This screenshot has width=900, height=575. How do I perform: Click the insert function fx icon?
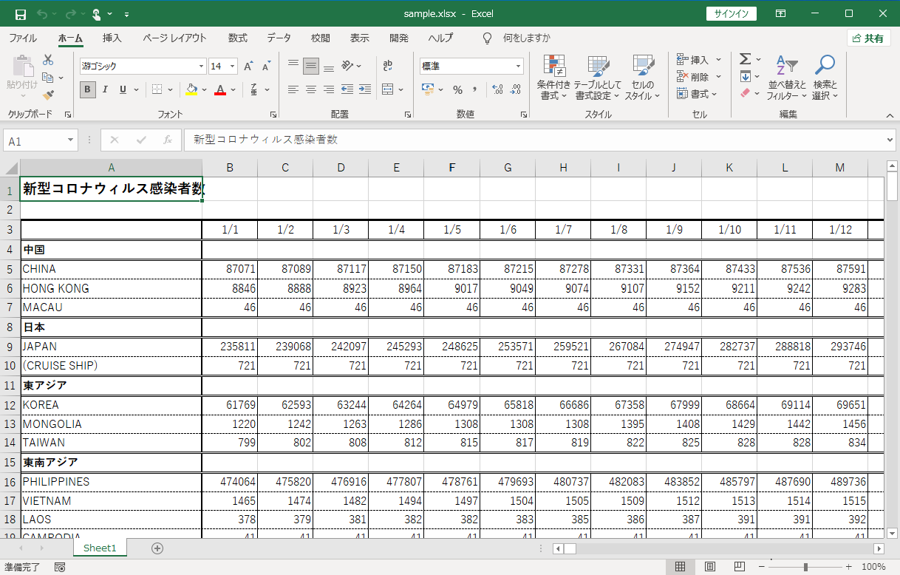168,140
